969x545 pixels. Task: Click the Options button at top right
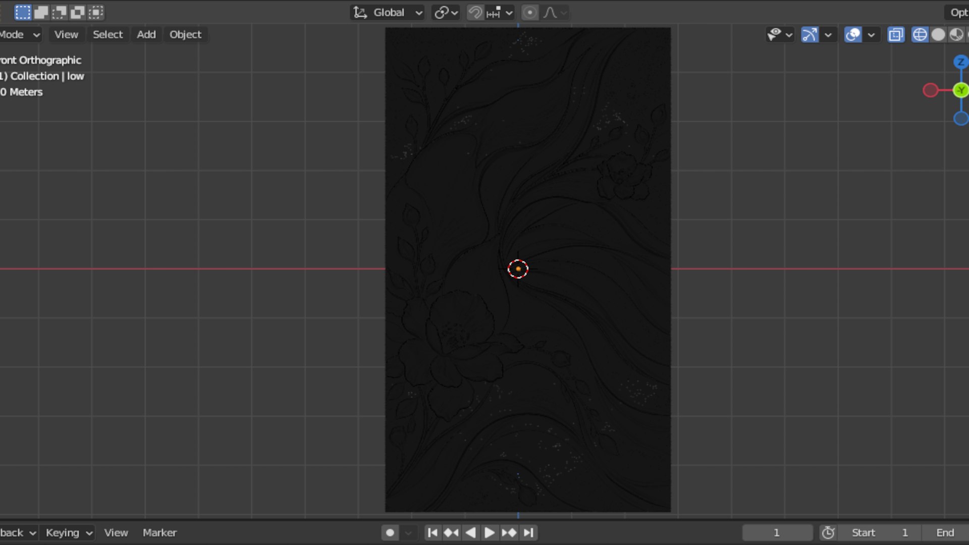coord(957,13)
